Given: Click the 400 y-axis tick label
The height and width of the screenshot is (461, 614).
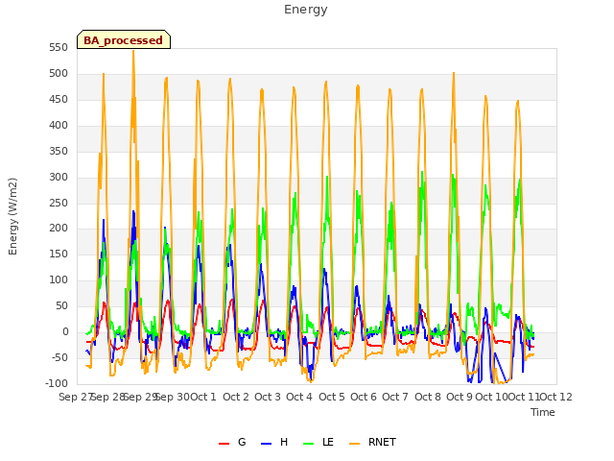Looking at the screenshot, I should [59, 125].
